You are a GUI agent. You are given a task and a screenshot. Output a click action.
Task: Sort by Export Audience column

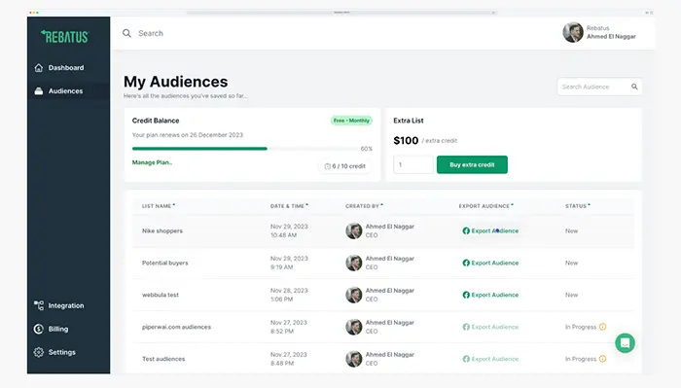(486, 206)
